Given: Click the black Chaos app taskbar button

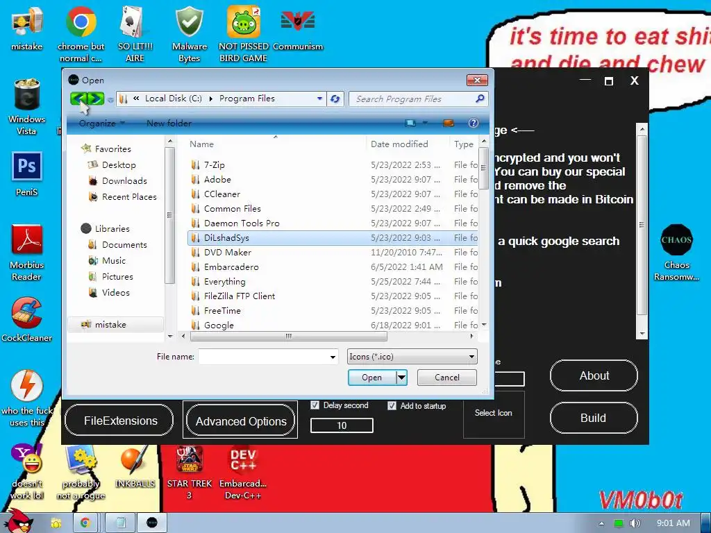Looking at the screenshot, I should (152, 523).
